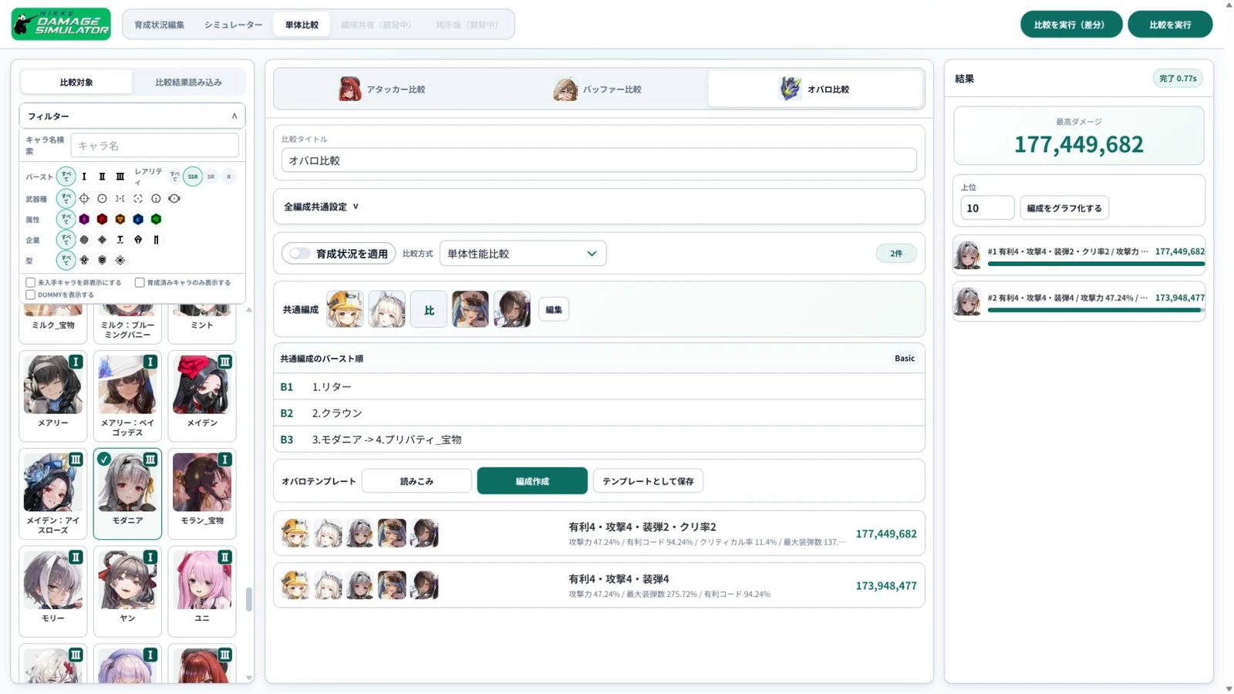
Task: Select すべて in the レアリティ row
Action: 175,177
